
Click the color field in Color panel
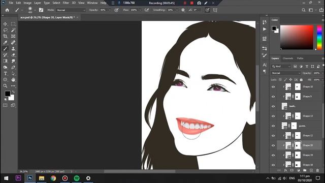[x=297, y=37]
